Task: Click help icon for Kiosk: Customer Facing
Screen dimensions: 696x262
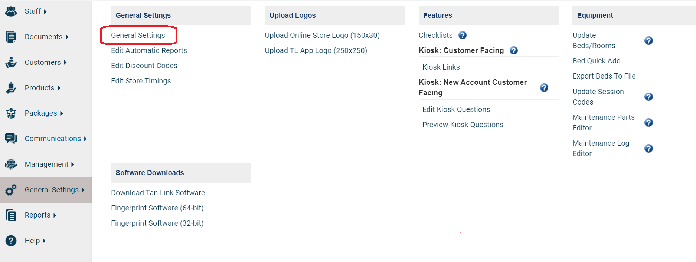Action: pyautogui.click(x=514, y=50)
